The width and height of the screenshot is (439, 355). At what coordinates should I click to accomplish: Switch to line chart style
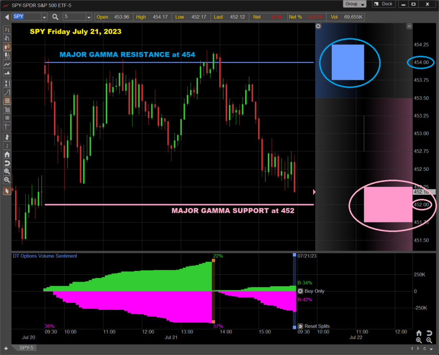7,64
